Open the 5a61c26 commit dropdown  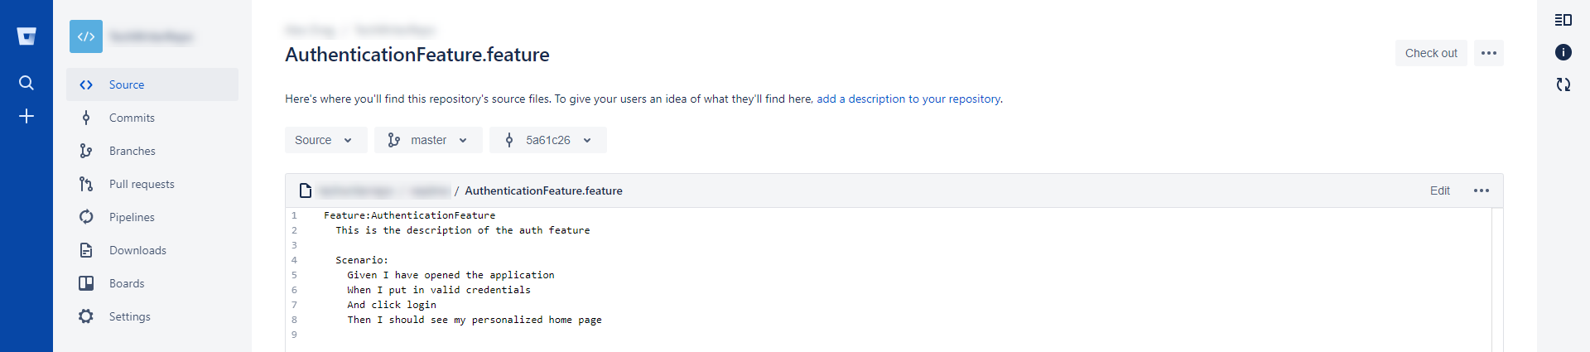pos(547,140)
